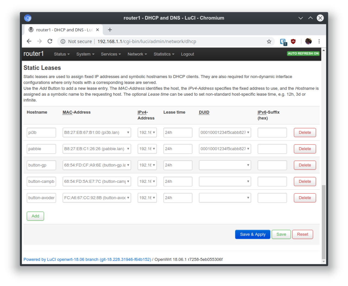Click the Reset button
This screenshot has width=348, height=286.
[x=303, y=234]
